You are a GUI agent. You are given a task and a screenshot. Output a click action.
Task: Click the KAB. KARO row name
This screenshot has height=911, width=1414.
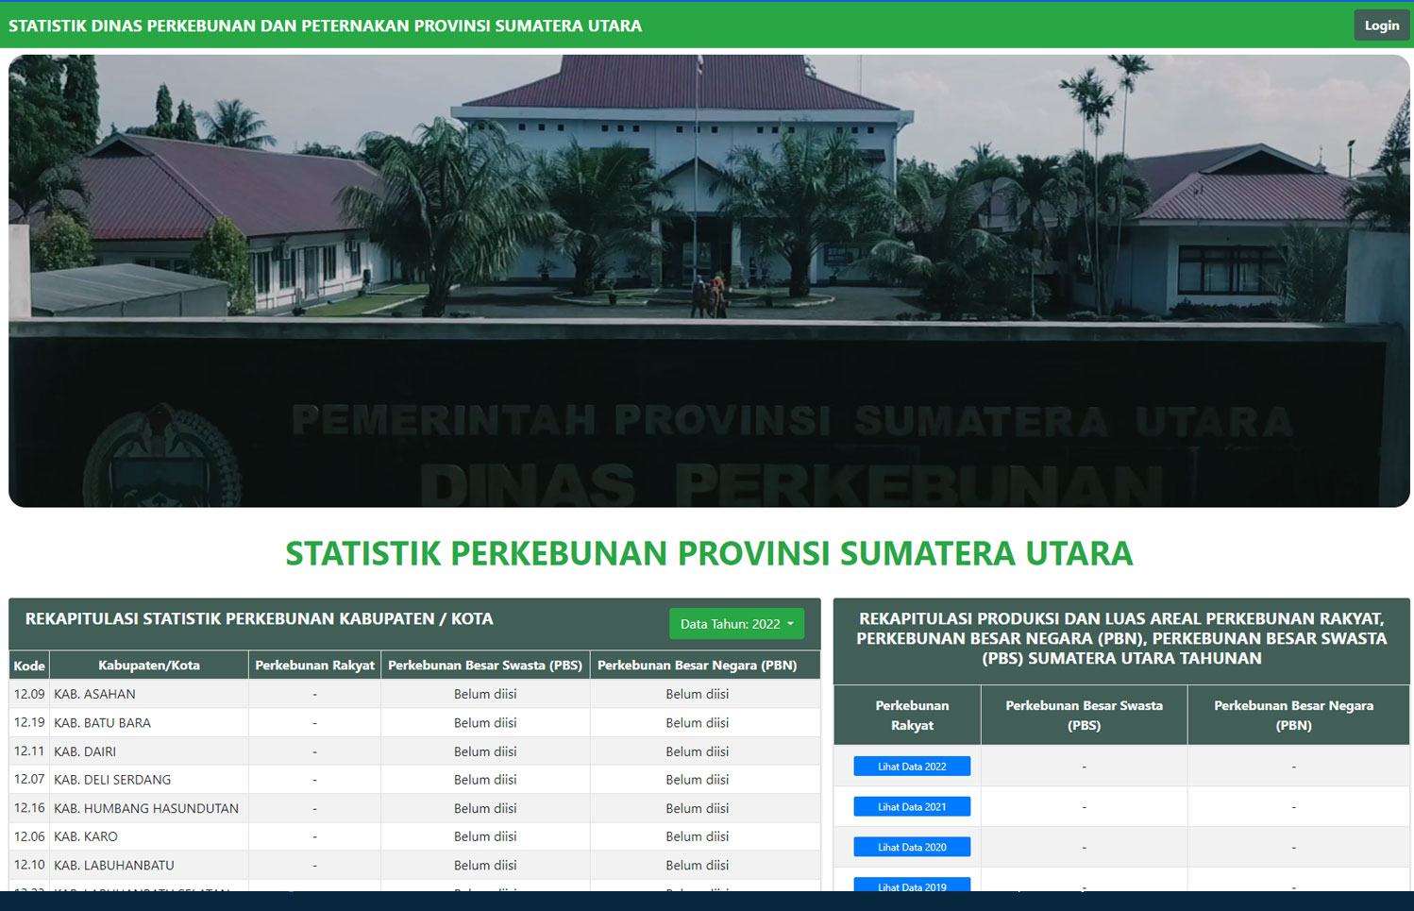[x=86, y=836]
